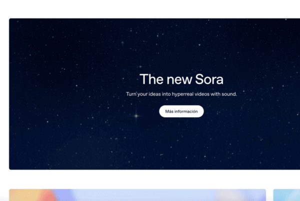Open the starry night Sora banner
The height and width of the screenshot is (201, 300).
[154, 94]
